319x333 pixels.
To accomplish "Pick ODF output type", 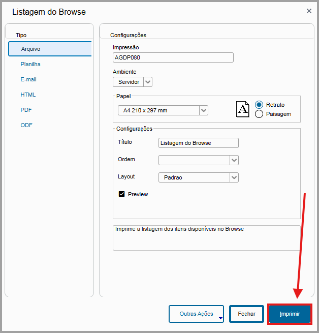I will click(x=26, y=125).
